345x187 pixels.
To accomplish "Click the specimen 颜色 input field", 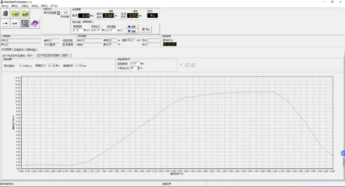I will coord(92,45).
